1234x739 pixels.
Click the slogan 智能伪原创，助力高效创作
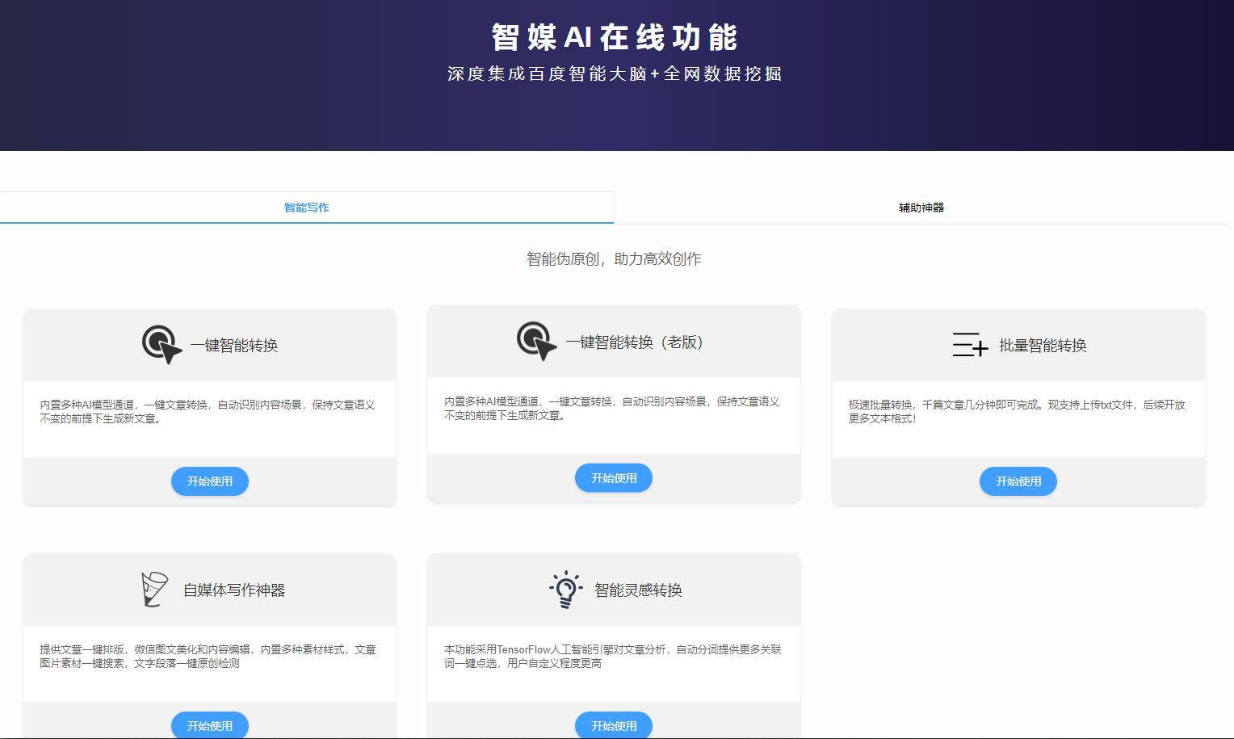tap(614, 258)
